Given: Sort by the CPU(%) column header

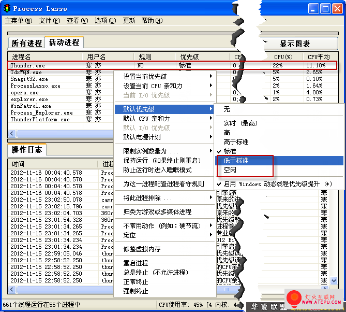Looking at the screenshot, I should coord(286,57).
